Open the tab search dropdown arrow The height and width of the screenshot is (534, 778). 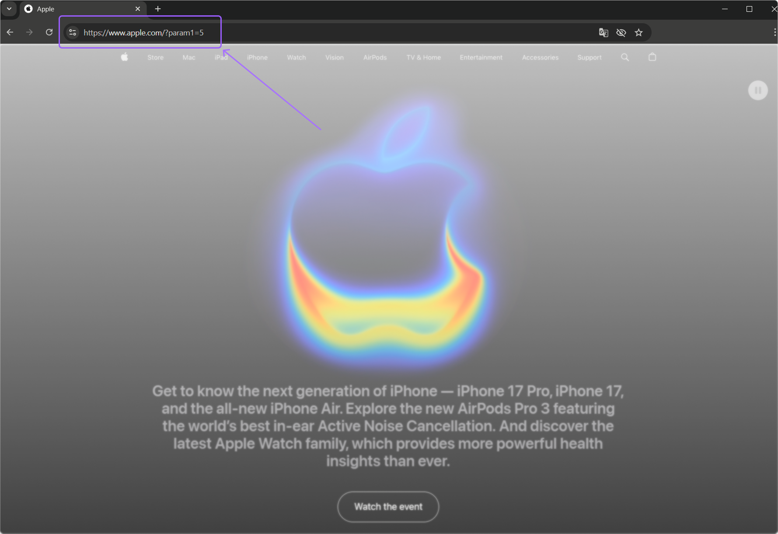tap(9, 9)
